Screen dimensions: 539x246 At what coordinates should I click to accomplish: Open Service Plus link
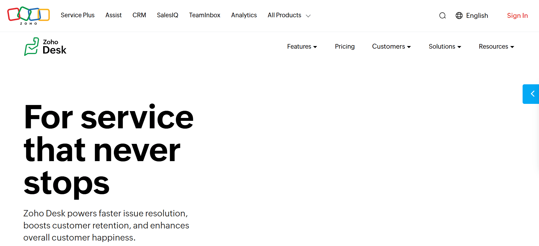pos(78,15)
